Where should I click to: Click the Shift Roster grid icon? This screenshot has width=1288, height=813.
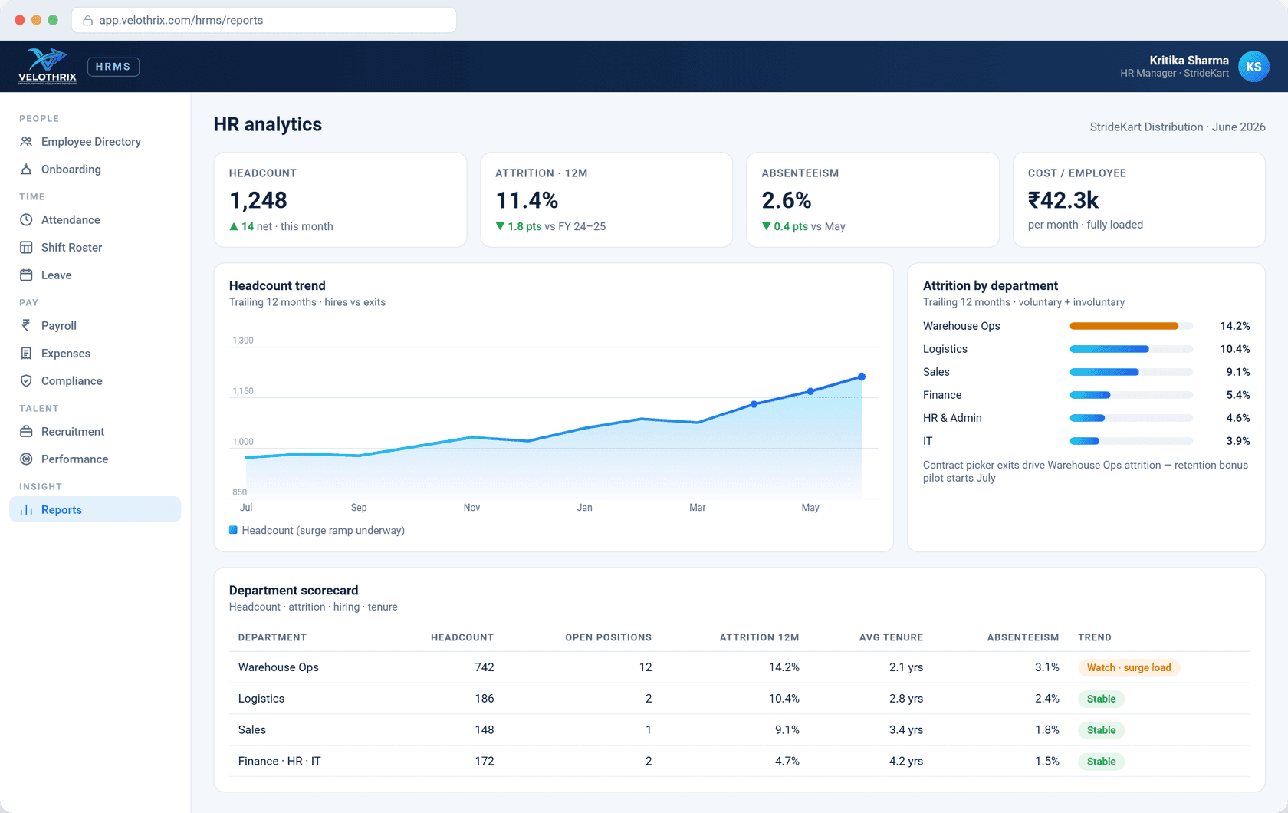click(26, 248)
